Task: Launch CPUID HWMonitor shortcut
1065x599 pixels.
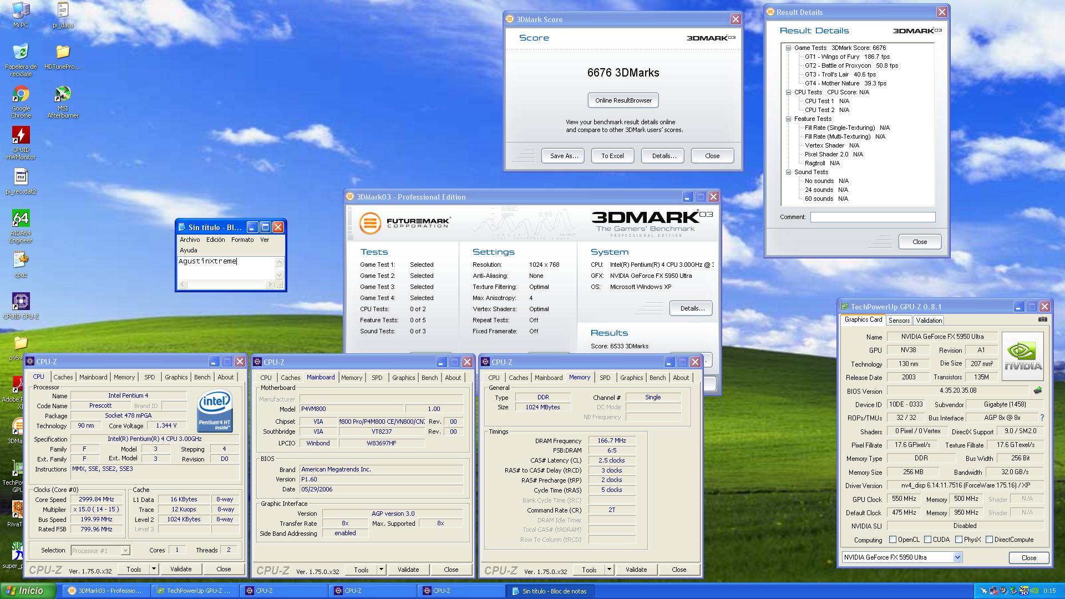Action: [x=21, y=143]
